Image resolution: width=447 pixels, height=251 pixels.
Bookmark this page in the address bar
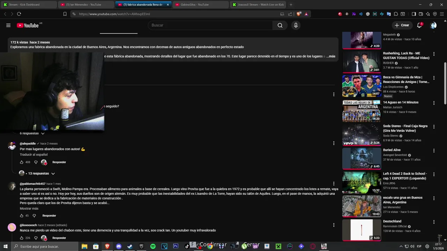point(65,14)
